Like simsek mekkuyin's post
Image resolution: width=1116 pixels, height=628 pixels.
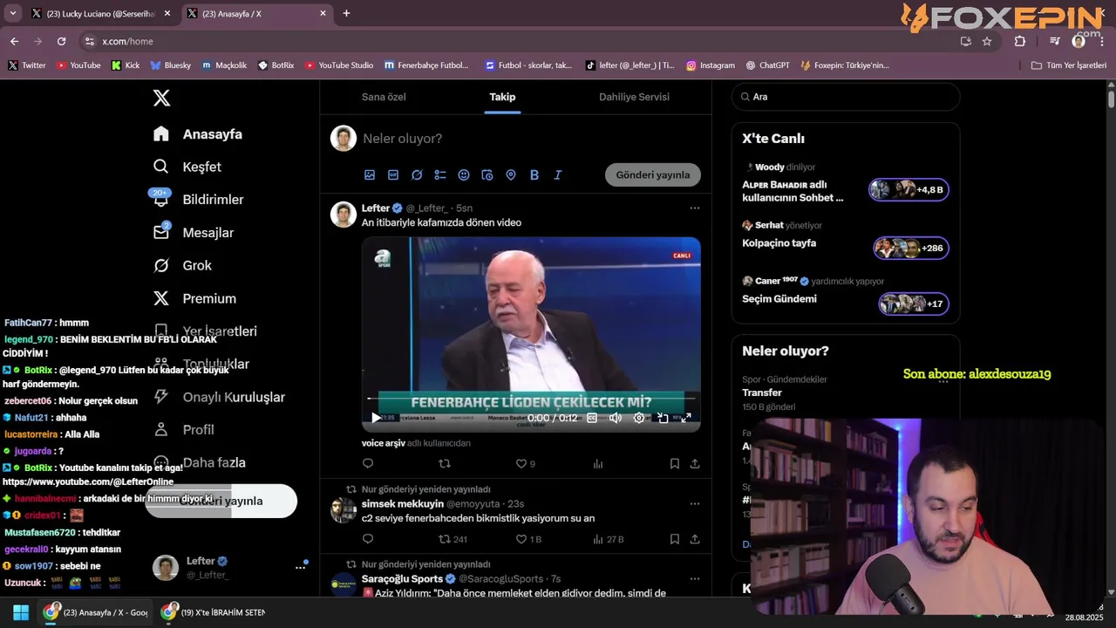521,539
